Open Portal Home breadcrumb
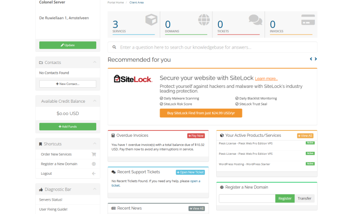The image size is (356, 214). 115,3
